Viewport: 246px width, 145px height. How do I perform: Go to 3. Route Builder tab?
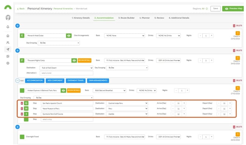click(x=126, y=18)
